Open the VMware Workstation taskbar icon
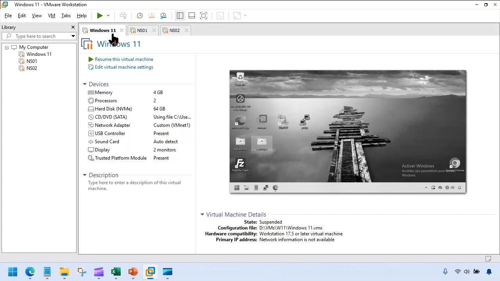 150,271
